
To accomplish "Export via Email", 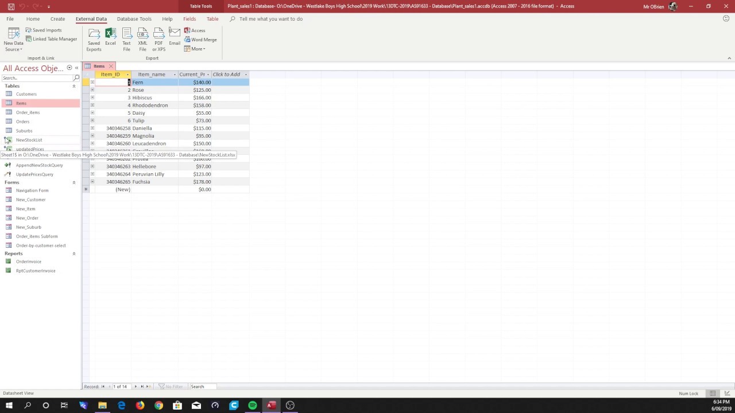I will point(175,37).
